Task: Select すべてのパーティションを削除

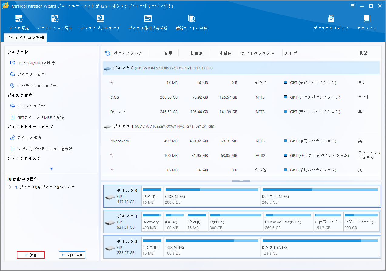Action: click(41, 149)
